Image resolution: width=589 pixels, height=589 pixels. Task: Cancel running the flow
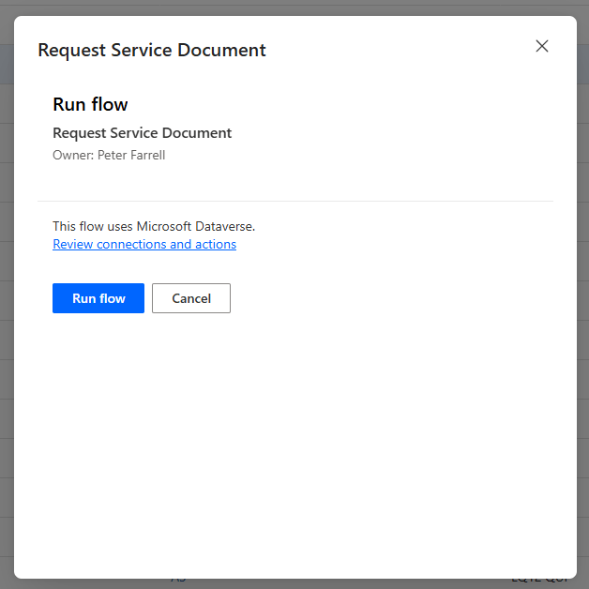click(x=191, y=298)
